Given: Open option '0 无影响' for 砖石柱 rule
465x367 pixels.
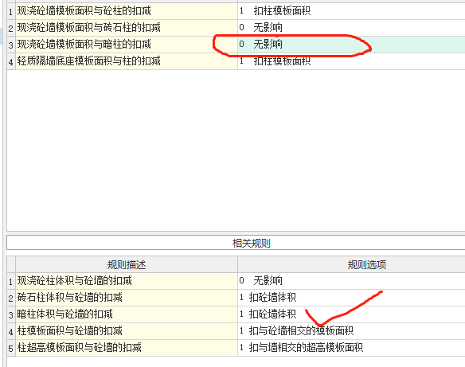Looking at the screenshot, I should 351,28.
